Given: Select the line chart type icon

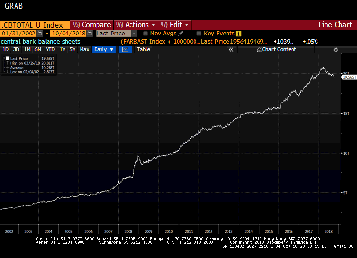Looking at the screenshot, I should 125,49.
